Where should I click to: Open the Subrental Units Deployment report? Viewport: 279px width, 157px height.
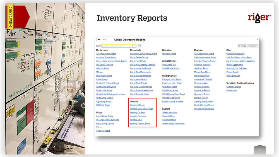(x=173, y=123)
